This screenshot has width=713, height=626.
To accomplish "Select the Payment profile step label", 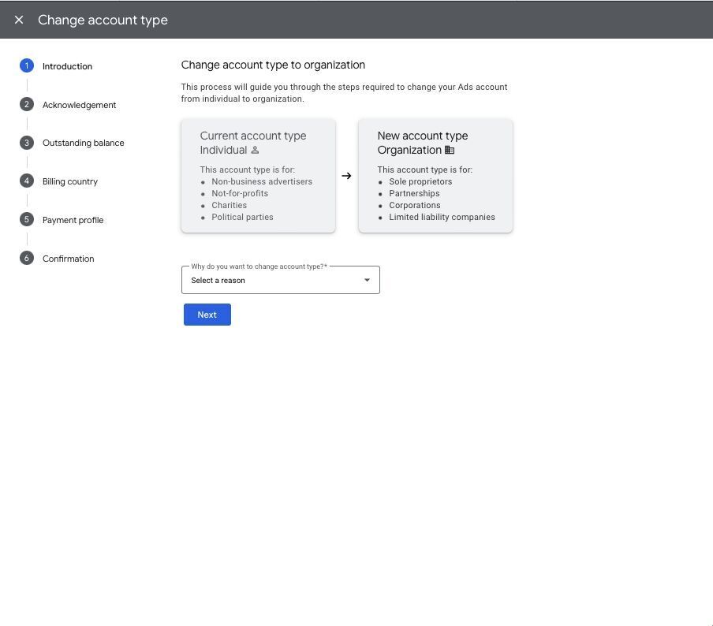I will pyautogui.click(x=73, y=220).
